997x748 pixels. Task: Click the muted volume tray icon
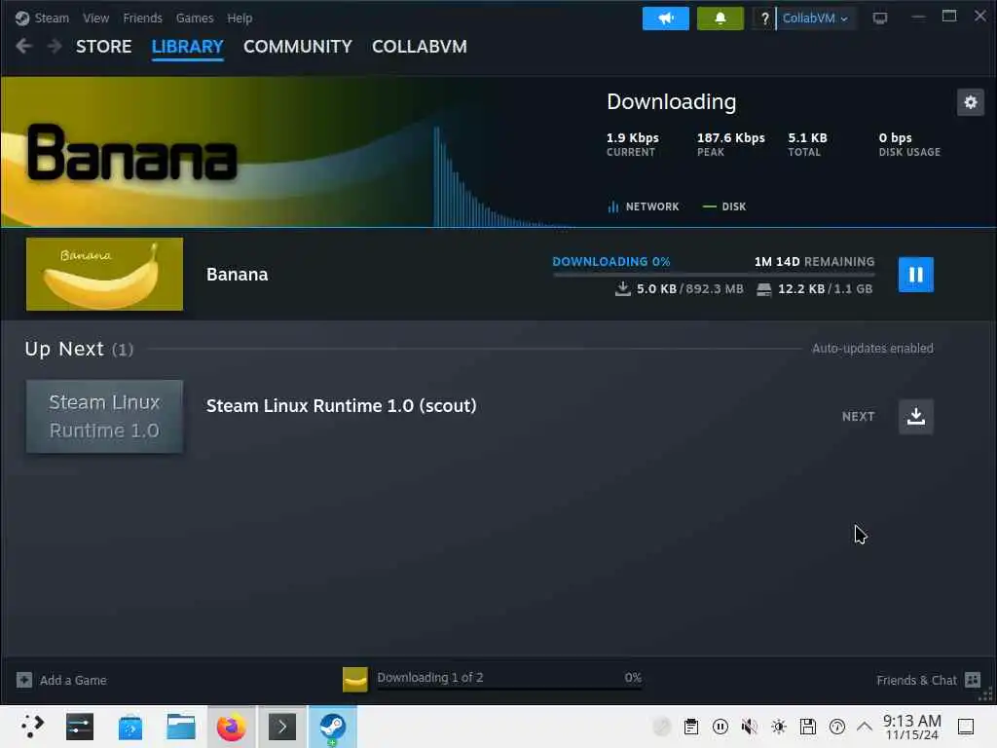coord(750,727)
